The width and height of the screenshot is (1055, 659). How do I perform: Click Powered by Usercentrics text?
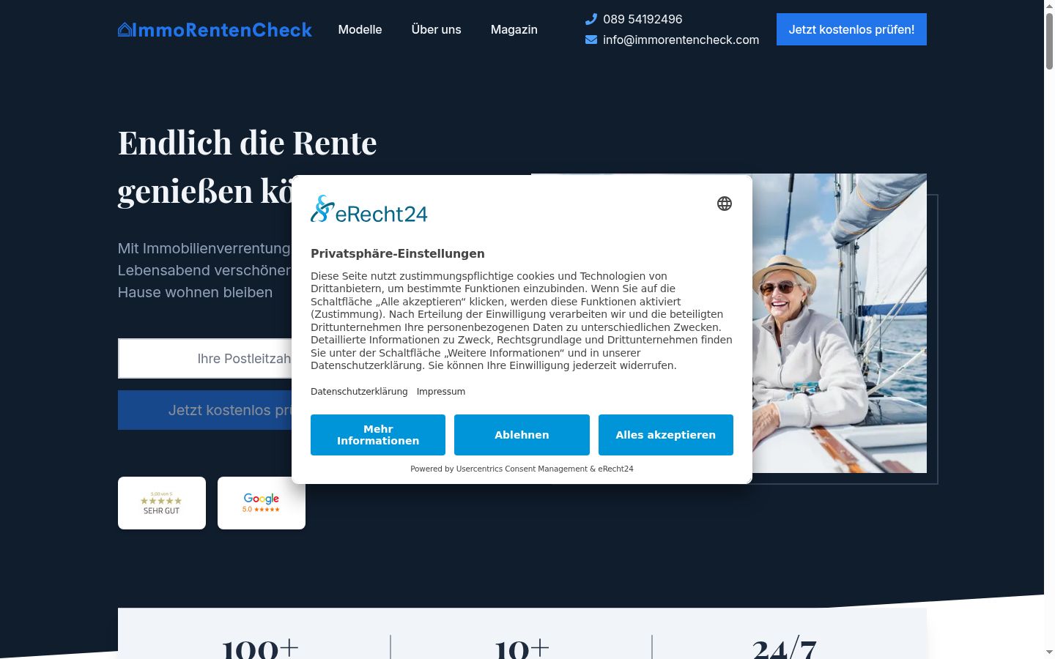(x=522, y=469)
